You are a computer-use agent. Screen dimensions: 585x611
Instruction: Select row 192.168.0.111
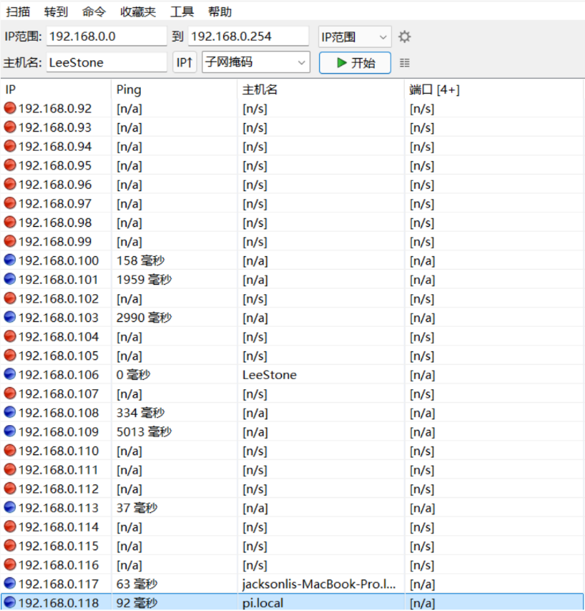(x=292, y=470)
